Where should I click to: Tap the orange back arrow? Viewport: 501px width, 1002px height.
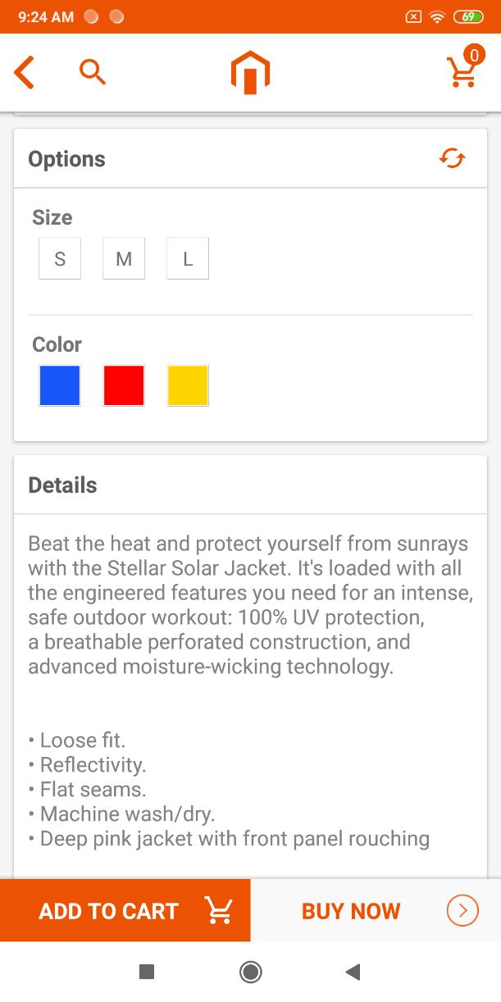coord(25,73)
